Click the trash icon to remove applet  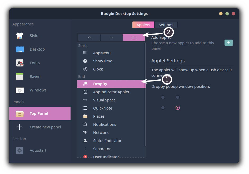[133, 37]
